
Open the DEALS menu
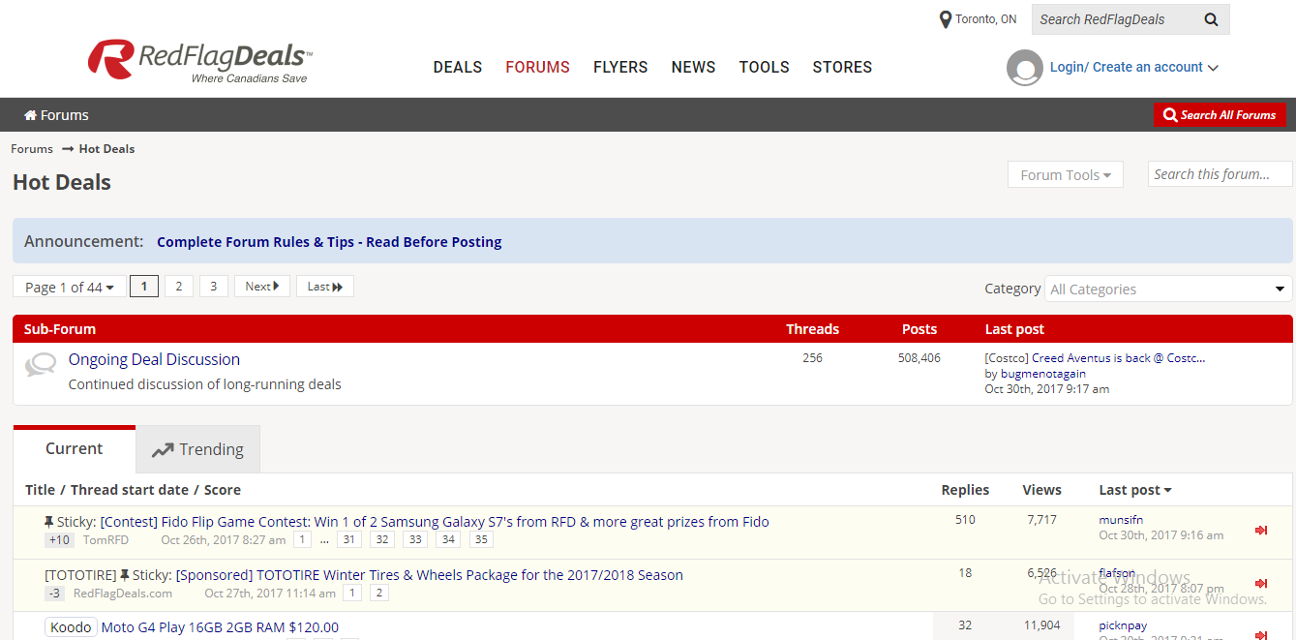458,67
